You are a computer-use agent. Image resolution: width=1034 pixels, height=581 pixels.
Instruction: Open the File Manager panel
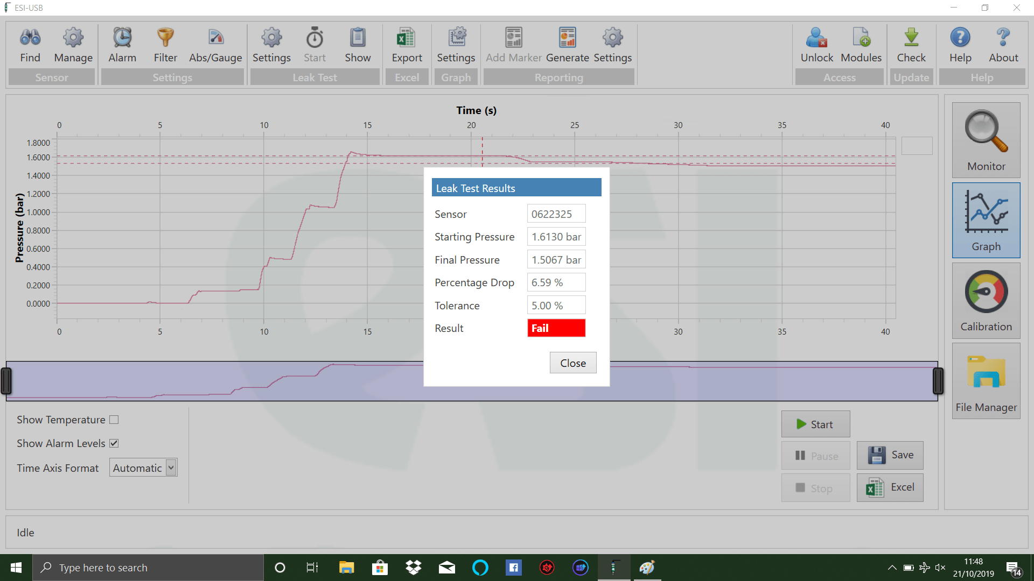coord(986,381)
